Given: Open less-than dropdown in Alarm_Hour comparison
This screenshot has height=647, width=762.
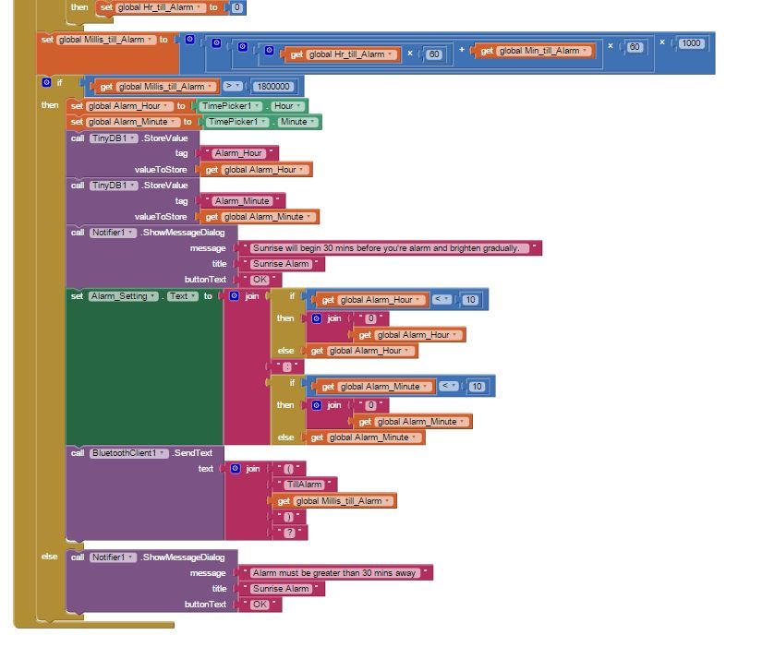Looking at the screenshot, I should point(441,299).
